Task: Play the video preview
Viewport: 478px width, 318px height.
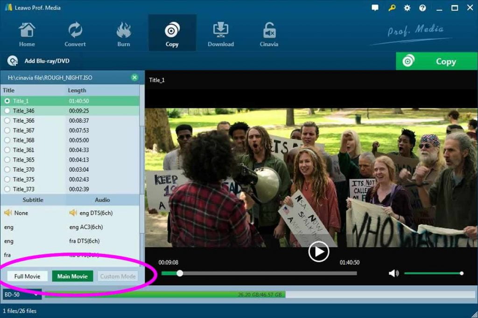Action: click(x=318, y=252)
